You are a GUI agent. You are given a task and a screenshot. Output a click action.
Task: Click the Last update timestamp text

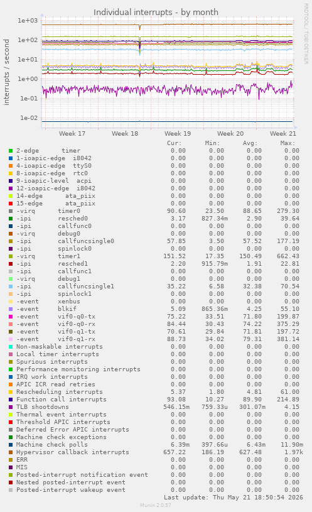234,498
